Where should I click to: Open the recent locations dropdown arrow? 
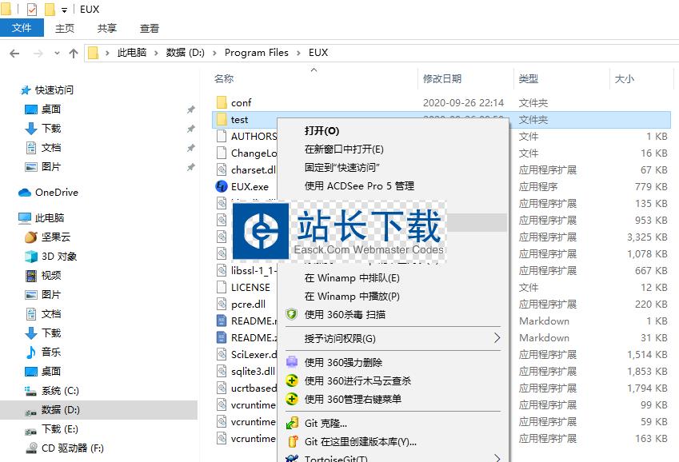pyautogui.click(x=55, y=53)
